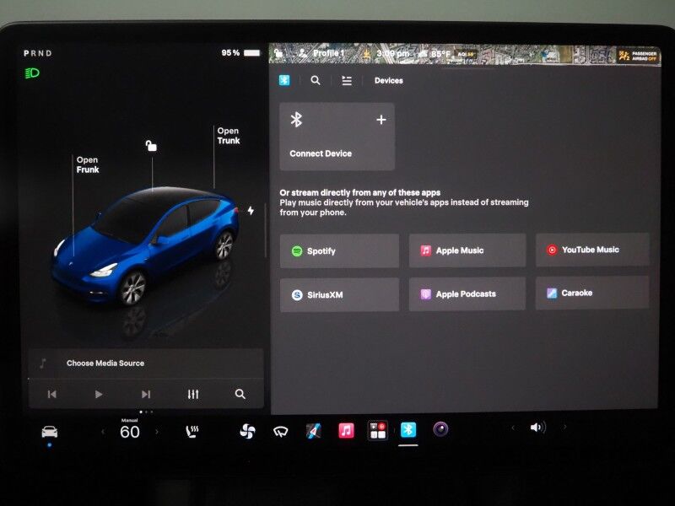Image resolution: width=675 pixels, height=506 pixels.
Task: Open climate temperature setting 60
Action: point(130,432)
